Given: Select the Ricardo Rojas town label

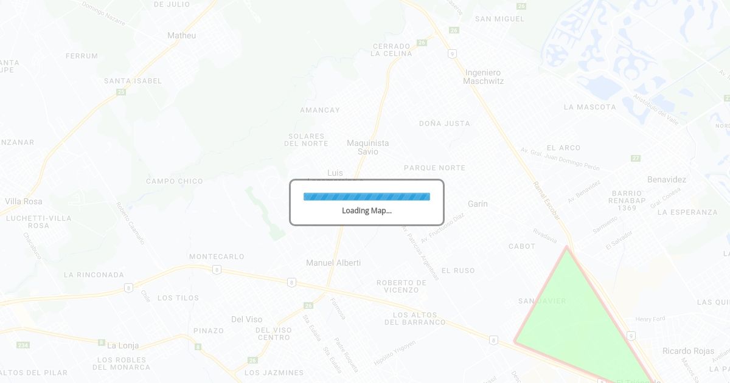Looking at the screenshot, I should [x=689, y=351].
